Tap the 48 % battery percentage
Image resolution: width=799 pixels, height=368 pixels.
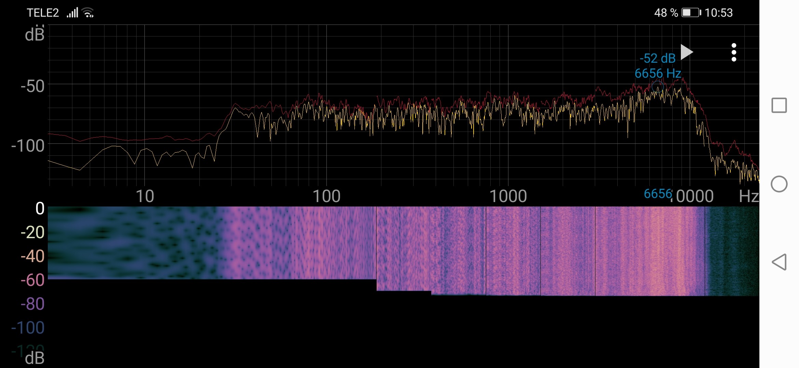tap(666, 13)
